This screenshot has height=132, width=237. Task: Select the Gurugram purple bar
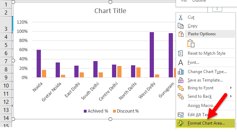coord(171,55)
